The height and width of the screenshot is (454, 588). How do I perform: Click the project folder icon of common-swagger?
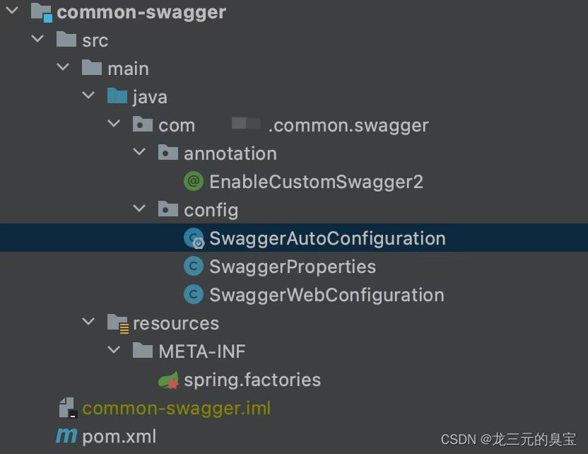tap(41, 11)
